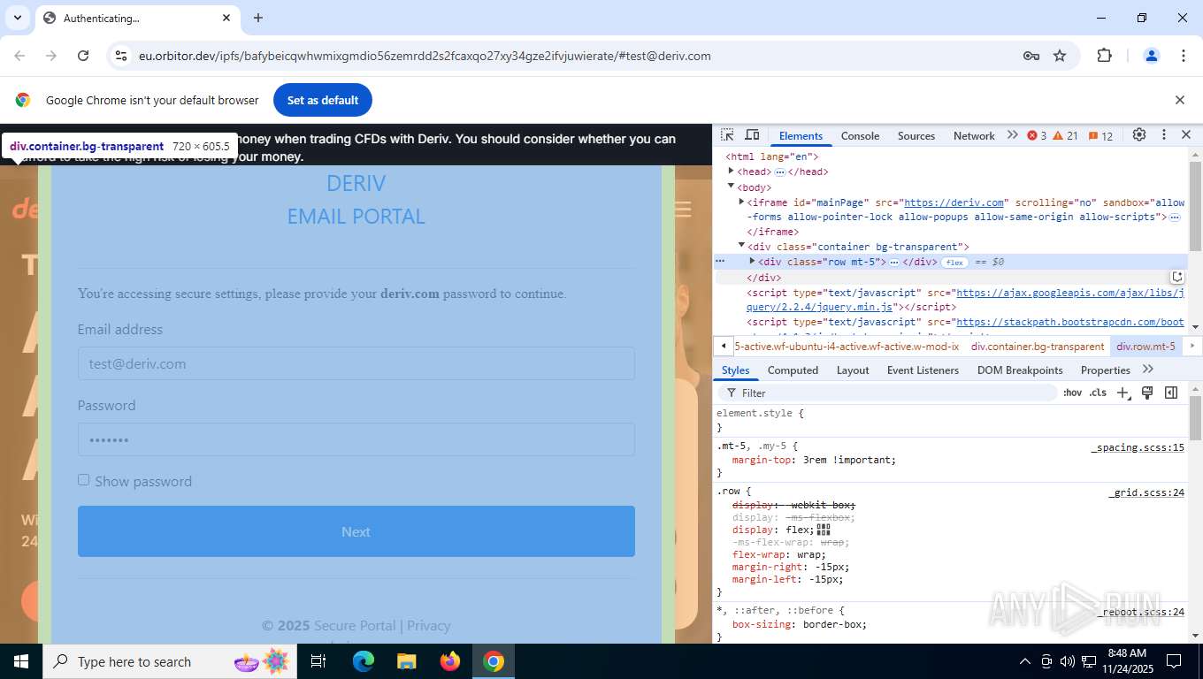Open the DevTools customize three-dot menu
This screenshot has height=679, width=1203.
pos(1164,135)
